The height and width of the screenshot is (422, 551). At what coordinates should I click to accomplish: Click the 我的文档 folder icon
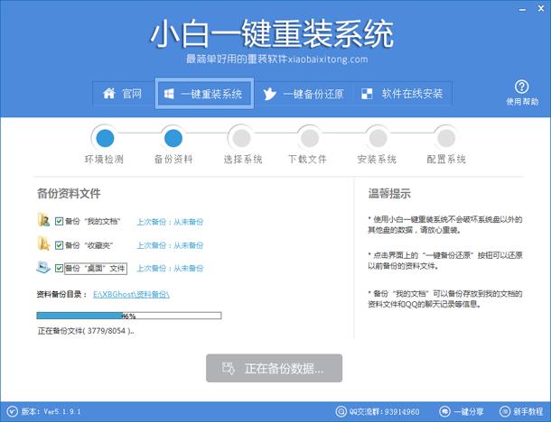[x=43, y=220]
